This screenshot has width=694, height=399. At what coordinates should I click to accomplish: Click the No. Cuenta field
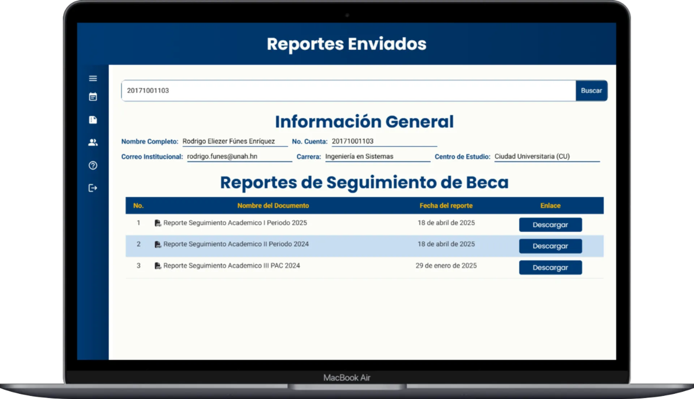[x=384, y=141]
